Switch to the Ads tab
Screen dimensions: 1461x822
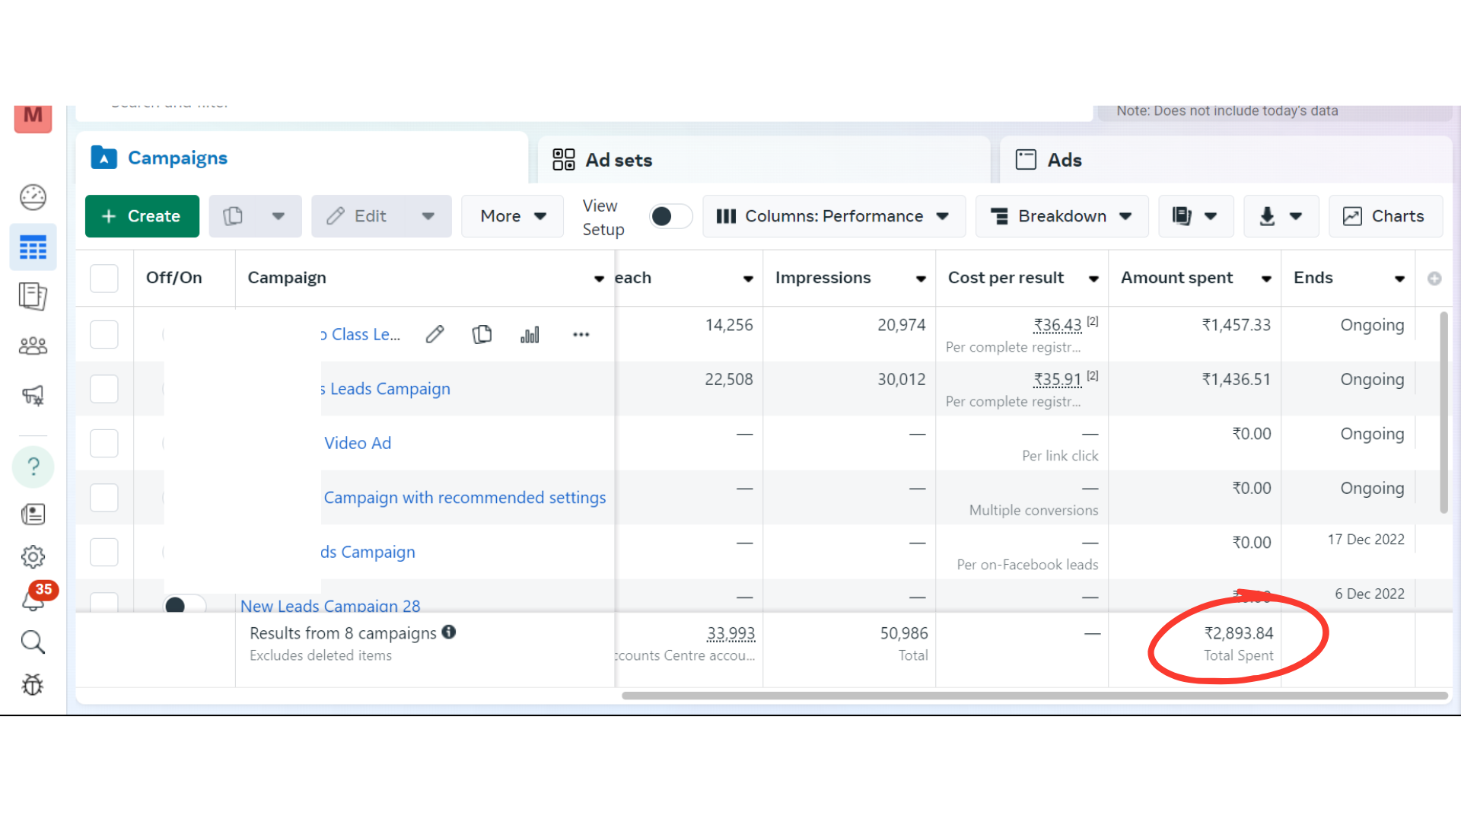click(x=1064, y=160)
